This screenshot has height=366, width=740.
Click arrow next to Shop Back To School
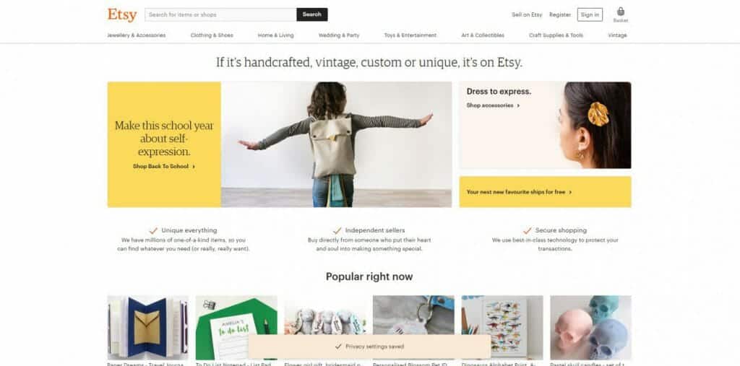194,167
